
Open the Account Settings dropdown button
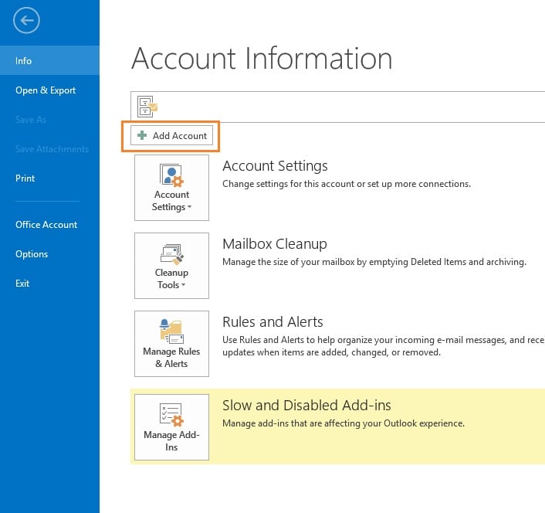[171, 188]
